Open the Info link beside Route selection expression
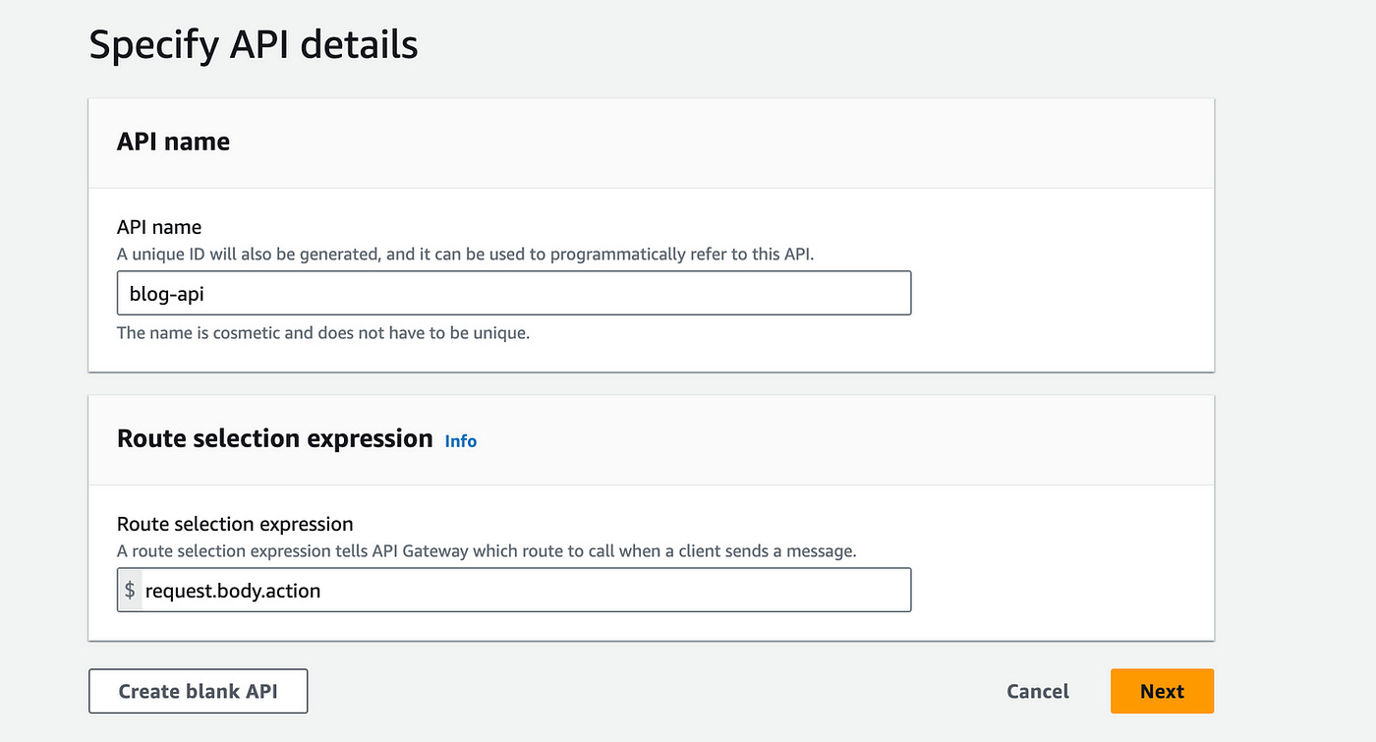 [x=460, y=441]
